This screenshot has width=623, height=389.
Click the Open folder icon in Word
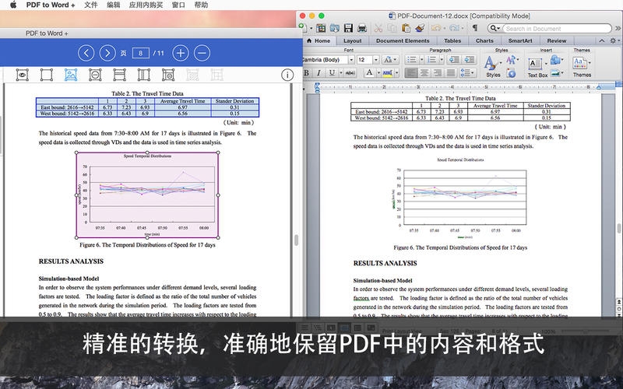coord(335,28)
